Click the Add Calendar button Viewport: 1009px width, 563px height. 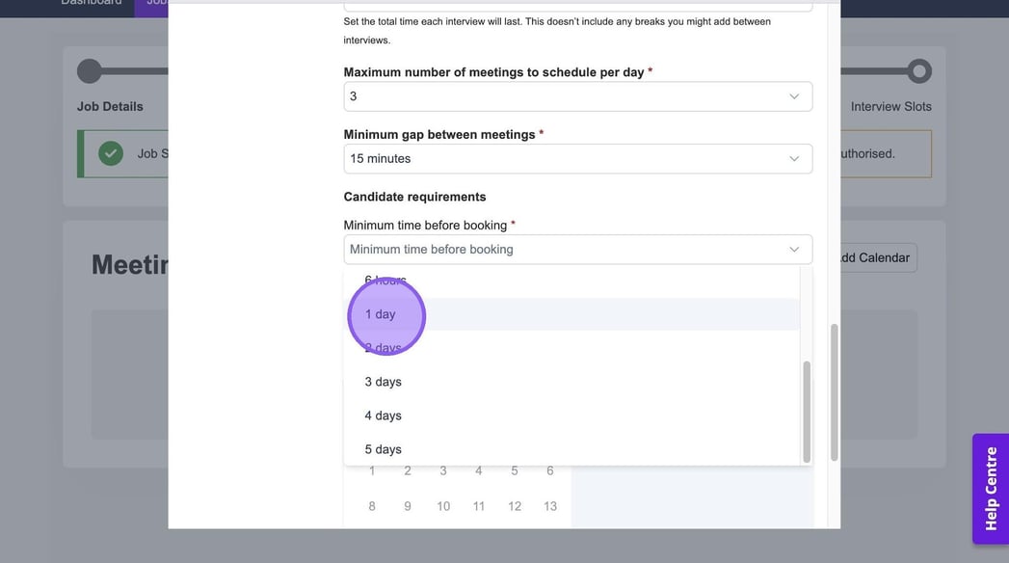(871, 257)
